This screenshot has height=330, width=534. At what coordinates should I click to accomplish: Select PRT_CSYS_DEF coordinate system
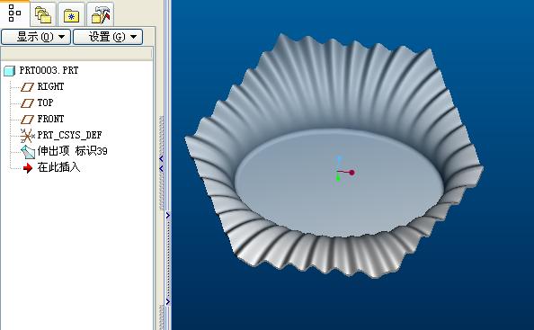pyautogui.click(x=69, y=135)
